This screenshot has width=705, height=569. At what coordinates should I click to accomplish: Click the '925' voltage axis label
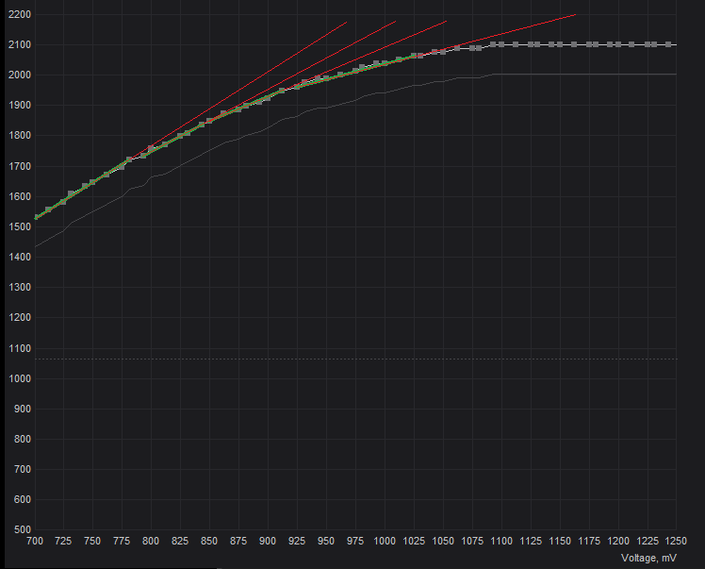[297, 541]
